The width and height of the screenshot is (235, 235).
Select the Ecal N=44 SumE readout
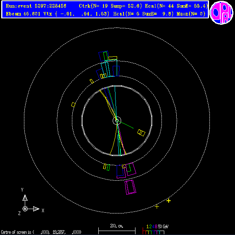(176, 6)
